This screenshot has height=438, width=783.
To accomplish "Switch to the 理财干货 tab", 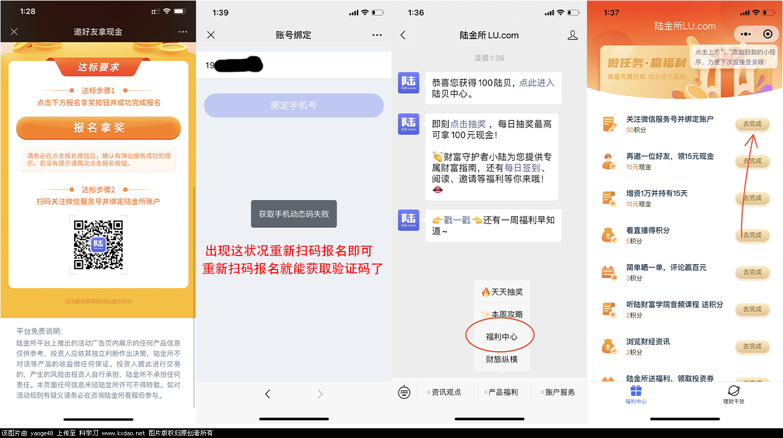I will 733,395.
